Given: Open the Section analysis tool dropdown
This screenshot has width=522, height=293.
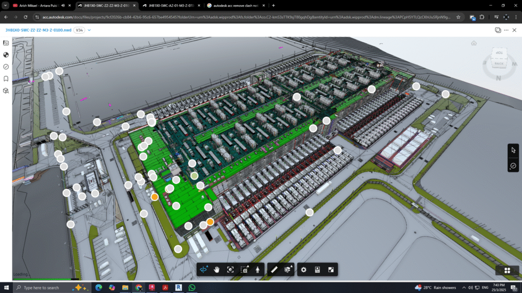Looking at the screenshot, I should pyautogui.click(x=289, y=270).
